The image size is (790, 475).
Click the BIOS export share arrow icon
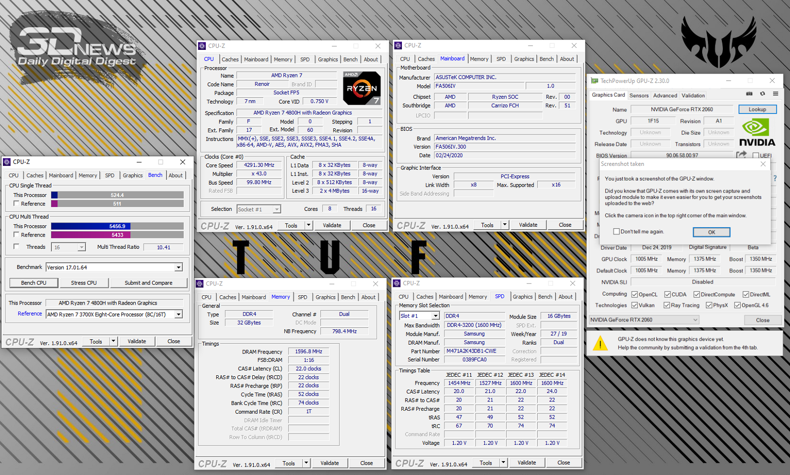(741, 155)
